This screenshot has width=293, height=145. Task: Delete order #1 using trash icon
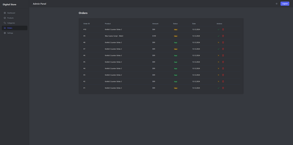click(223, 88)
